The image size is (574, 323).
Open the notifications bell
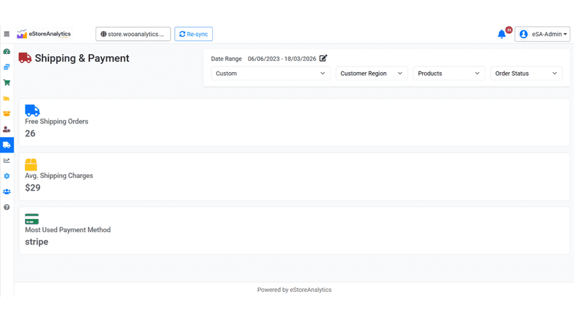pyautogui.click(x=501, y=35)
